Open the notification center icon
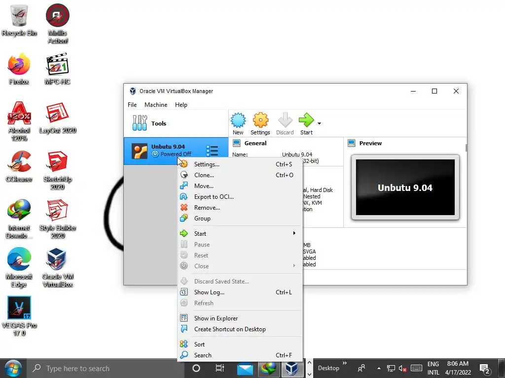The width and height of the screenshot is (505, 378). 485,369
